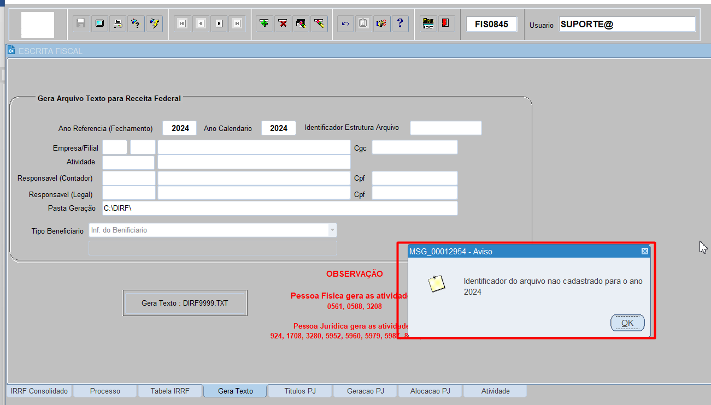Click the save diskette icon
This screenshot has height=405, width=711.
click(x=81, y=23)
